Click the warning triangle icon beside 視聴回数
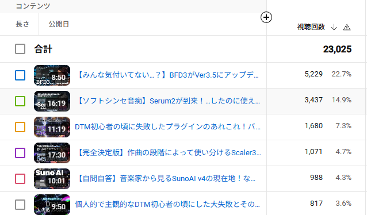367x215 pixels. pyautogui.click(x=347, y=28)
